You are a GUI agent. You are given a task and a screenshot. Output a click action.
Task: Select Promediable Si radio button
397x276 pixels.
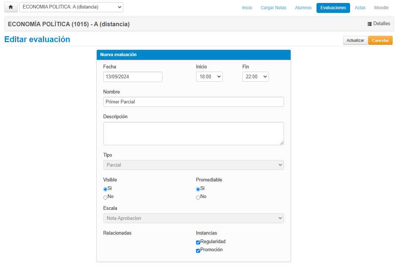coord(198,189)
